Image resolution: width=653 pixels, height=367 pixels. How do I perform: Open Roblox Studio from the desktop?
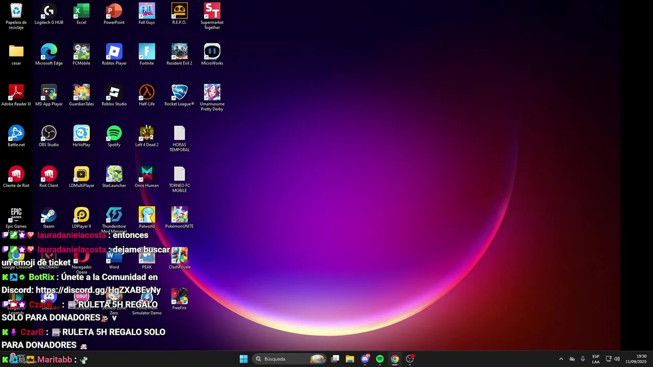(x=114, y=96)
